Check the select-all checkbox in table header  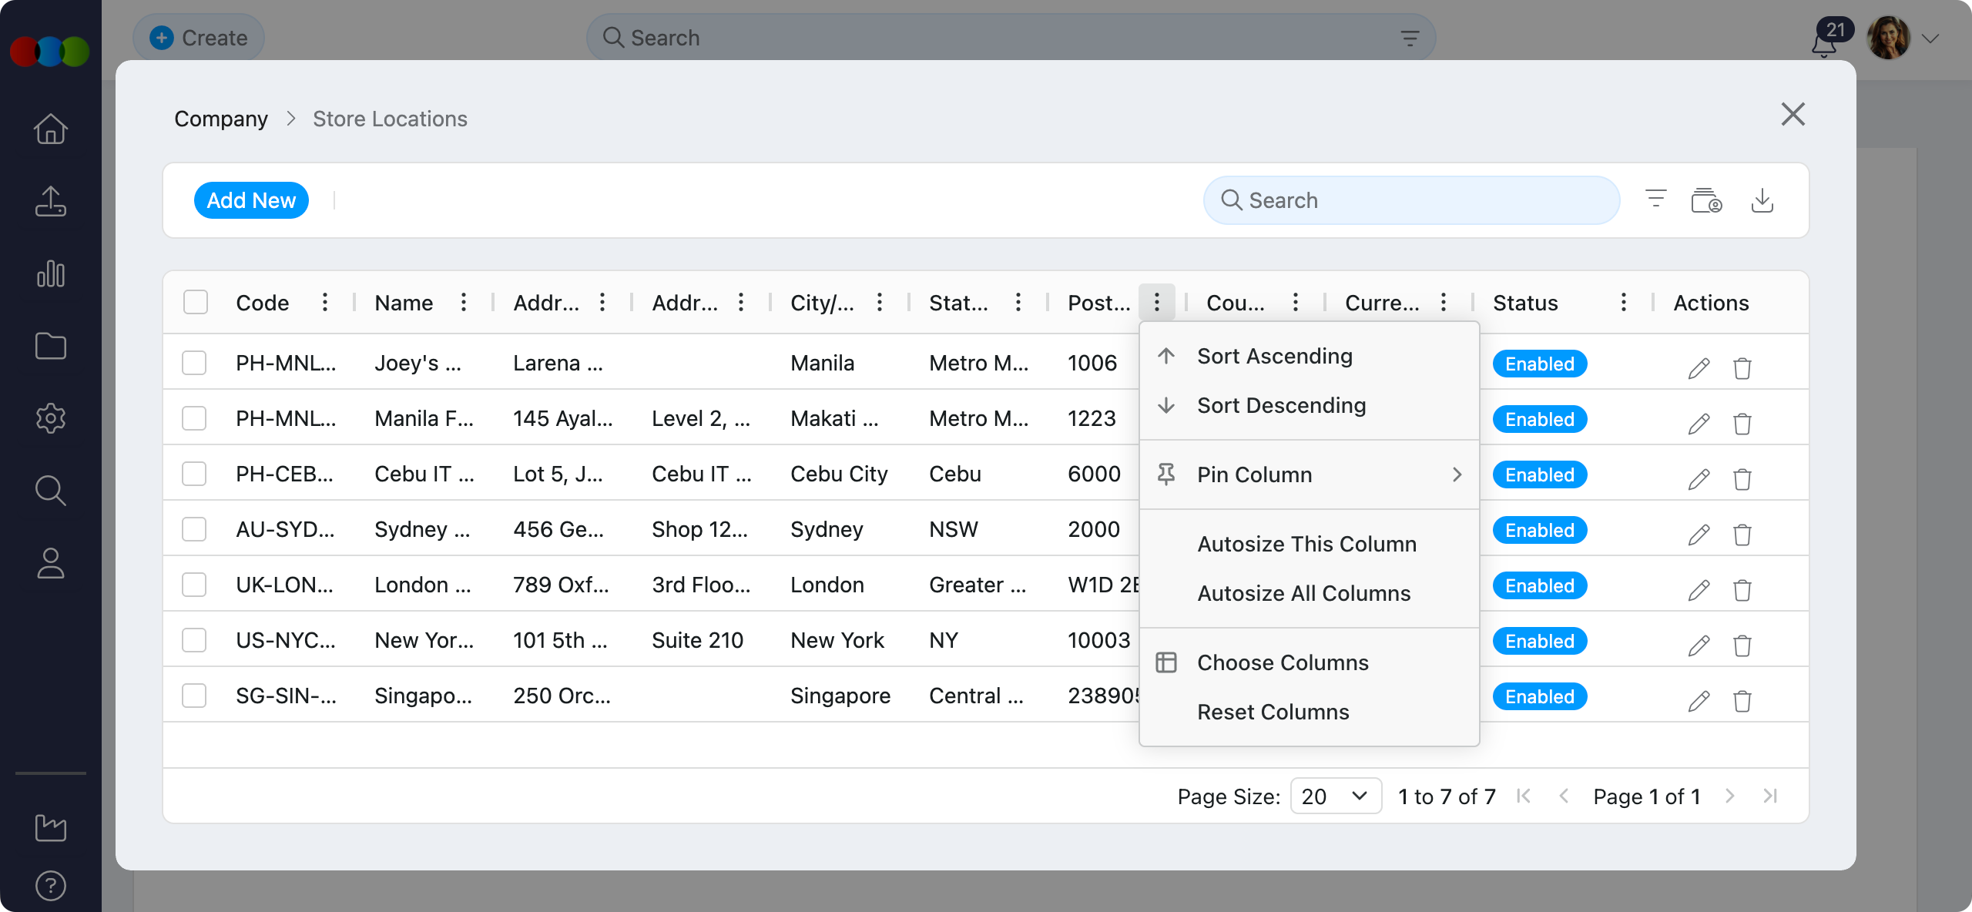coord(195,303)
